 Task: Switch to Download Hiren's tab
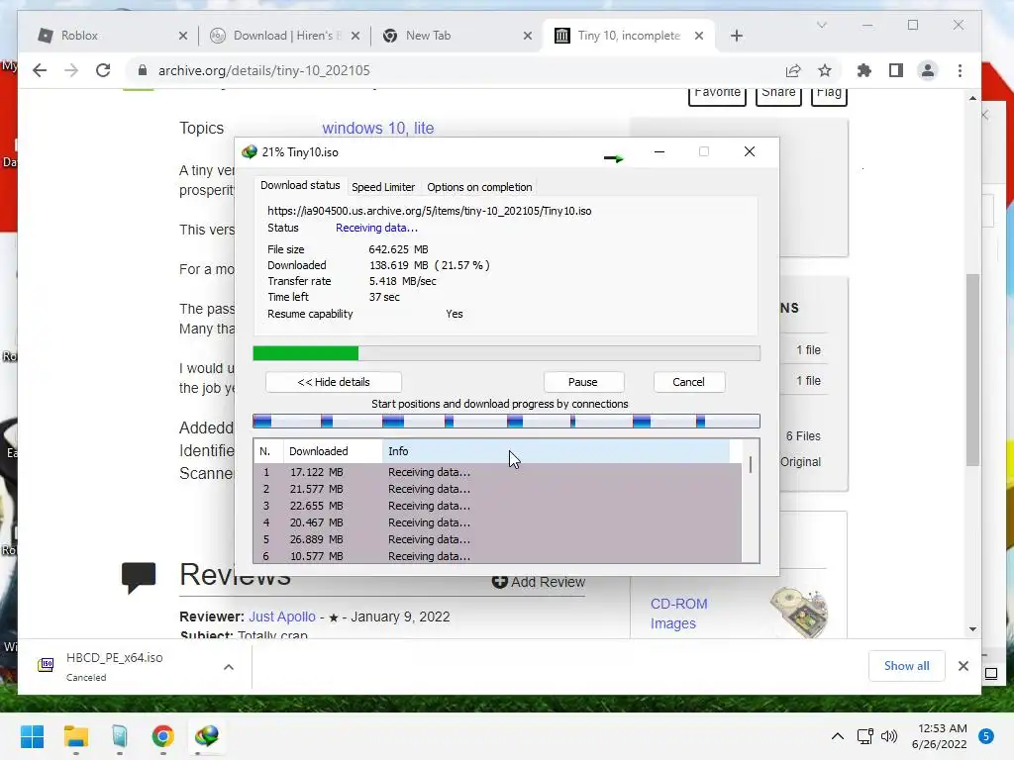[284, 36]
